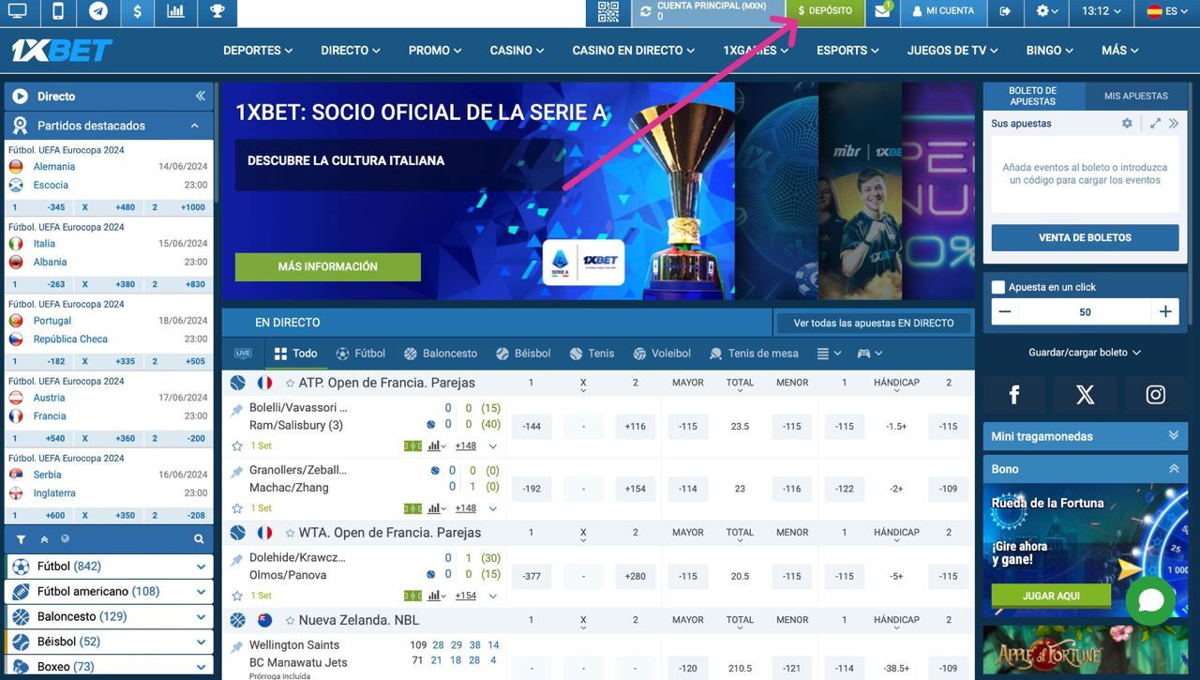Favorite ATP Open de Francia league star
This screenshot has height=680, width=1200.
[291, 383]
